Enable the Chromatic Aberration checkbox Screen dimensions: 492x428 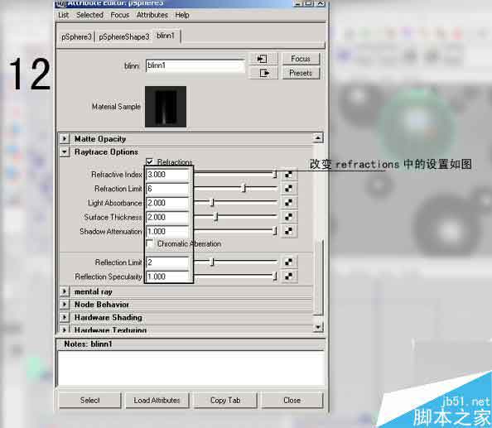point(150,243)
